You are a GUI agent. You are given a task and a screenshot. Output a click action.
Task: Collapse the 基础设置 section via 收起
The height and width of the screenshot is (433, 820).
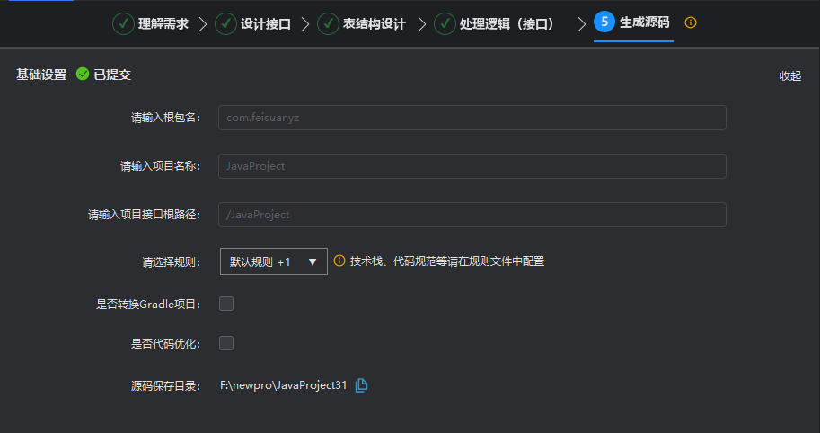point(789,75)
